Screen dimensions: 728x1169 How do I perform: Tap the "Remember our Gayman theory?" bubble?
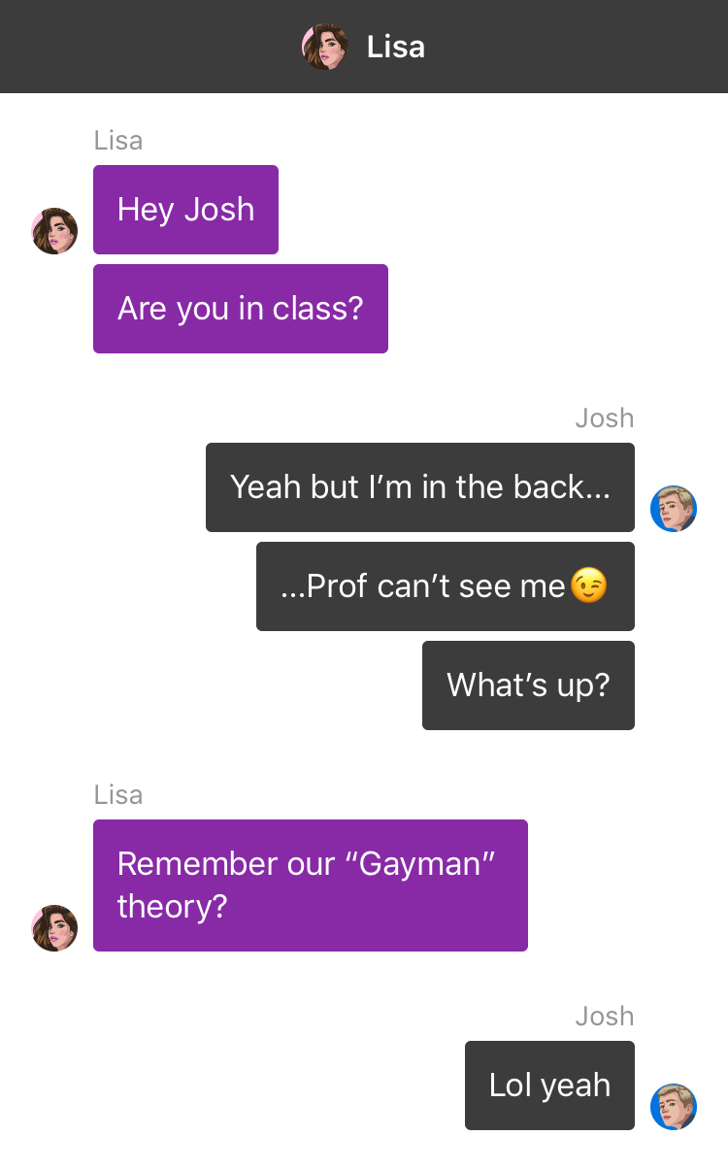(311, 885)
